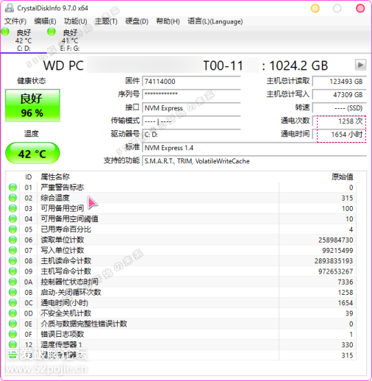Click the CrystalDiskInfo app icon in title bar
The height and width of the screenshot is (381, 372).
pyautogui.click(x=10, y=8)
